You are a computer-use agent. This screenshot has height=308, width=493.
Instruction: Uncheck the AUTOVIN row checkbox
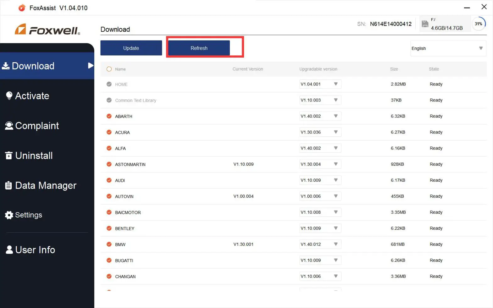tap(109, 196)
